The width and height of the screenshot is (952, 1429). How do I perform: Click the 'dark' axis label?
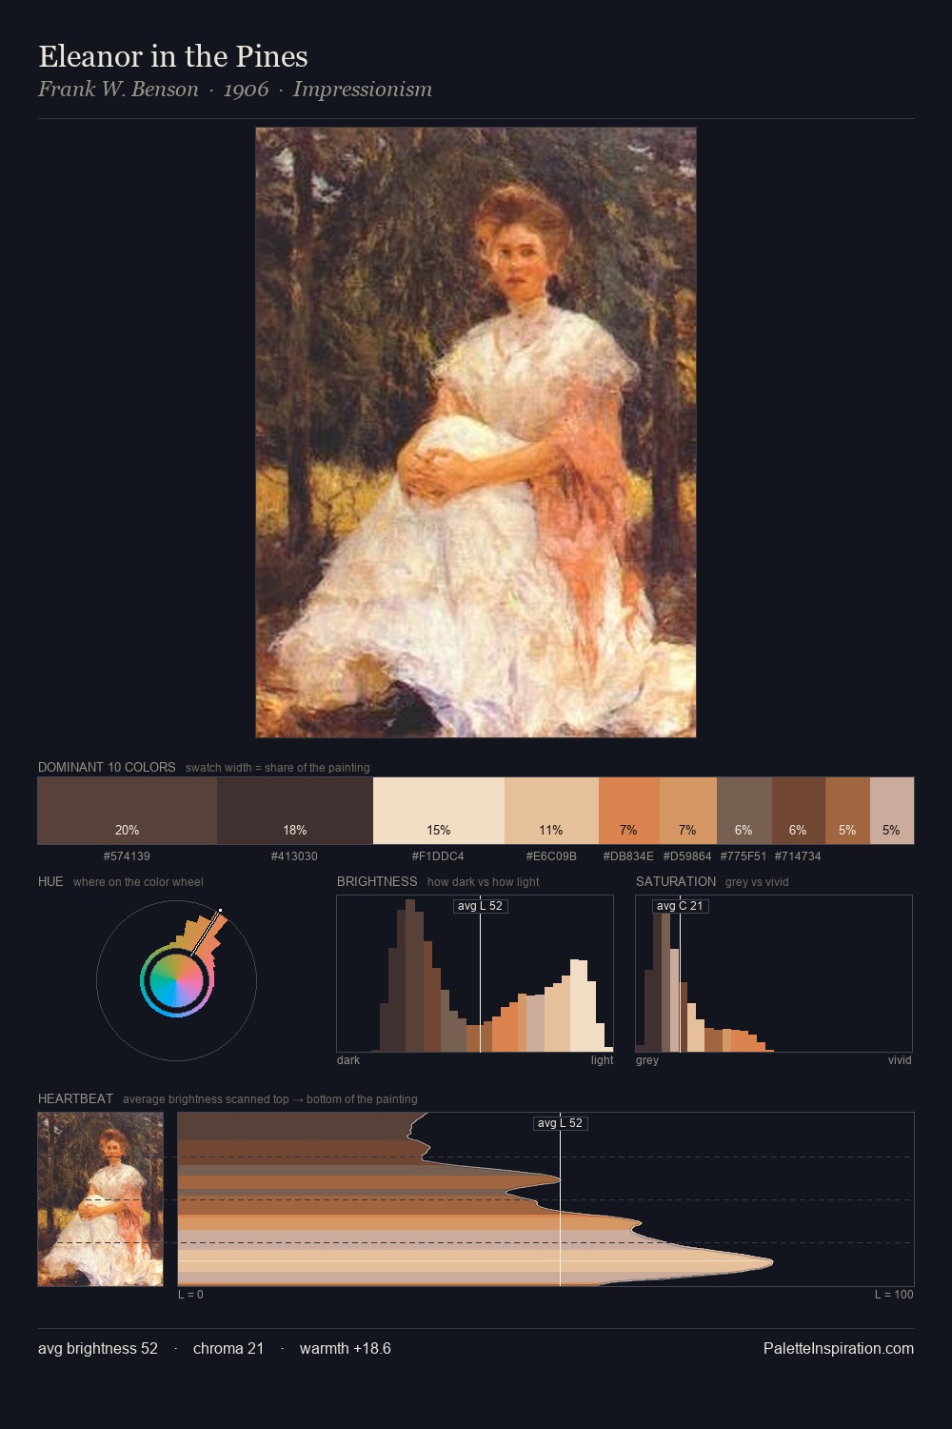tap(348, 1060)
